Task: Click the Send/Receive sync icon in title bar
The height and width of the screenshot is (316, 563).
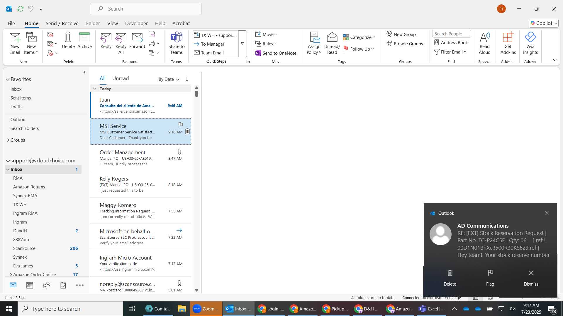Action: tap(20, 9)
